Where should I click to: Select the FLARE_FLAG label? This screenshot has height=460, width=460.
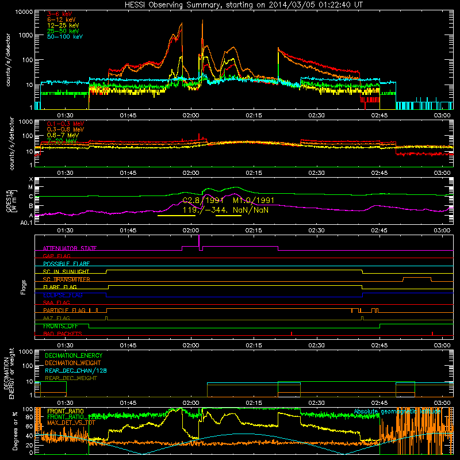point(60,287)
